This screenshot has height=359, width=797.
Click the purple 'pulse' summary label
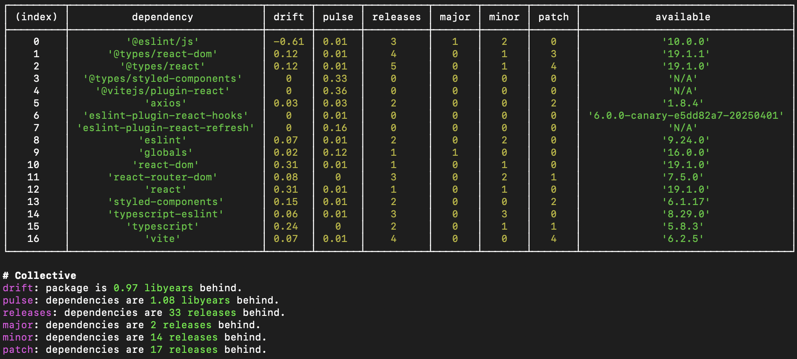(x=18, y=300)
